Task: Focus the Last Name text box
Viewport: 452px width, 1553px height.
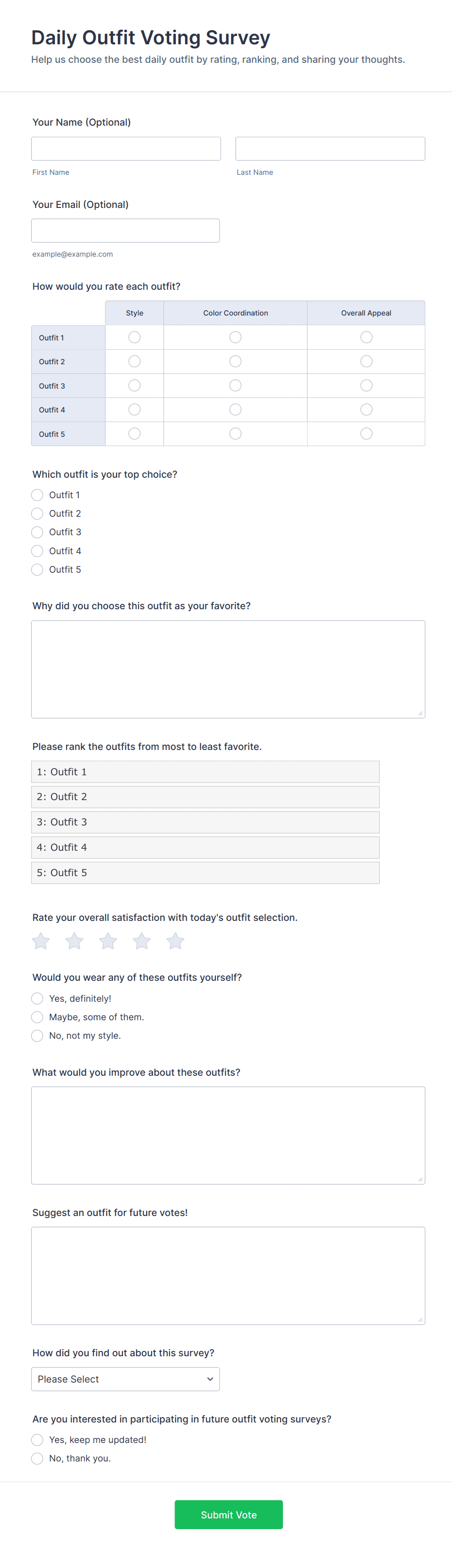Action: (x=330, y=149)
